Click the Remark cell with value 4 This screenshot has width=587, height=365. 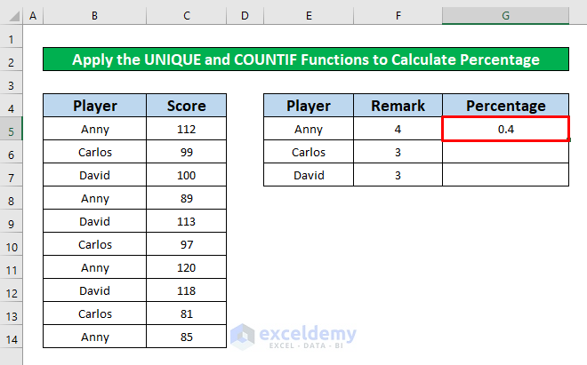coord(398,129)
